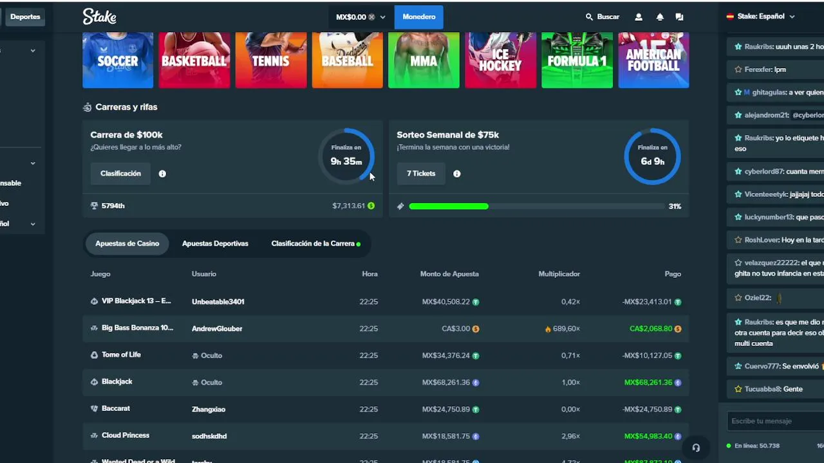Select the Apuestas de Casino tab
The width and height of the screenshot is (824, 463).
click(x=127, y=244)
